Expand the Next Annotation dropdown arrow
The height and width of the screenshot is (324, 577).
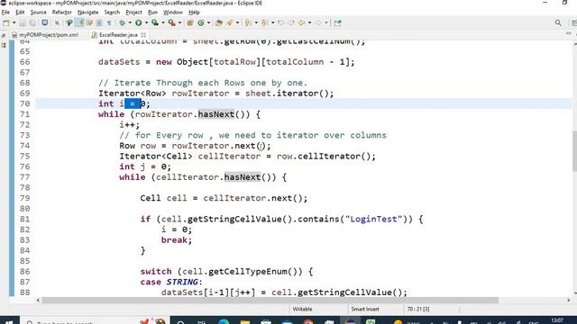[x=256, y=22]
